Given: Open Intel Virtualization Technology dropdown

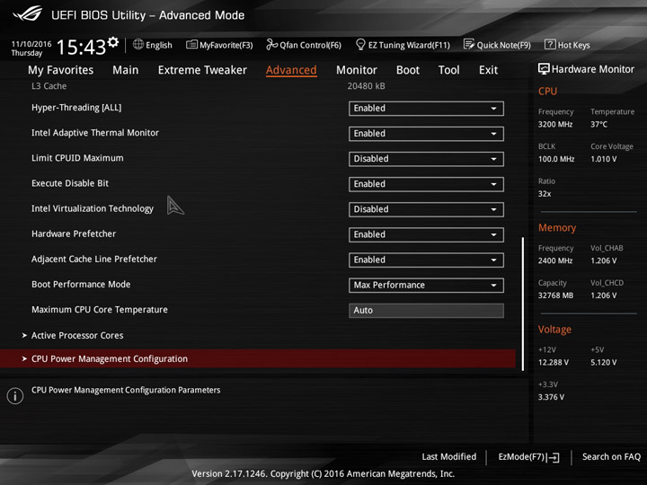Looking at the screenshot, I should point(426,209).
